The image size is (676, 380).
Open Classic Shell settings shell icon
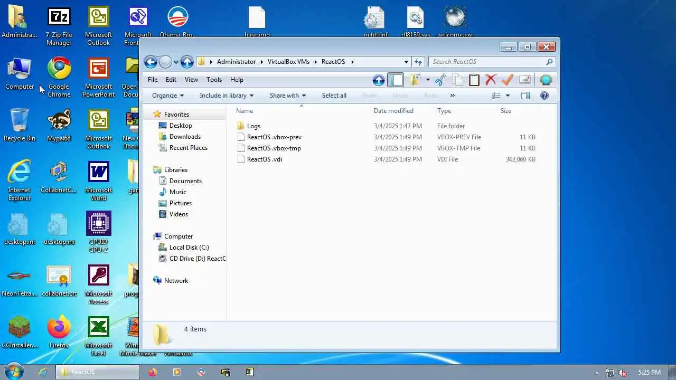(x=546, y=80)
